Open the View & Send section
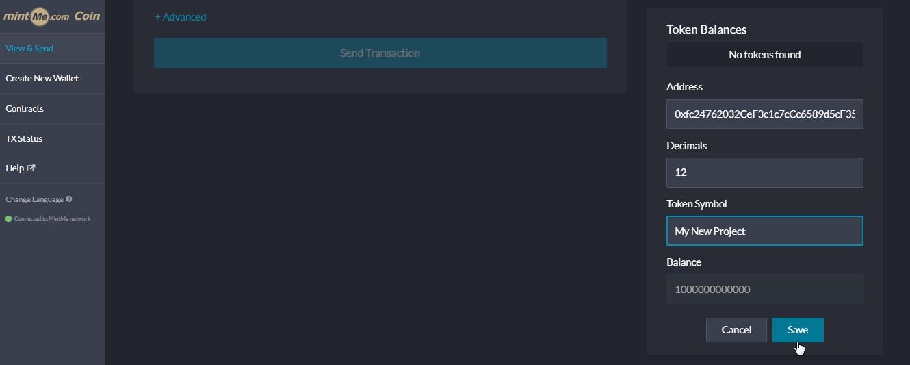This screenshot has width=910, height=365. [29, 49]
